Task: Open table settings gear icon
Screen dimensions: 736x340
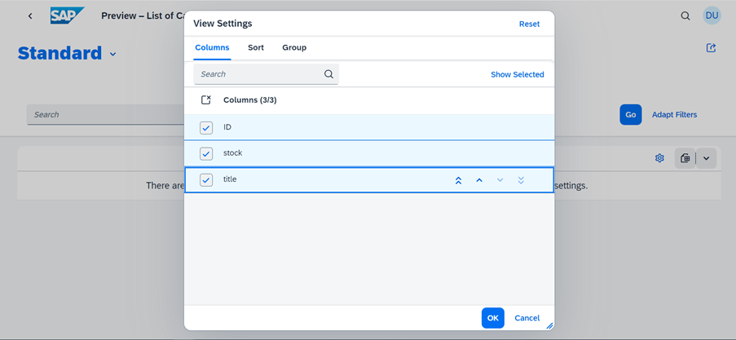Action: [659, 158]
